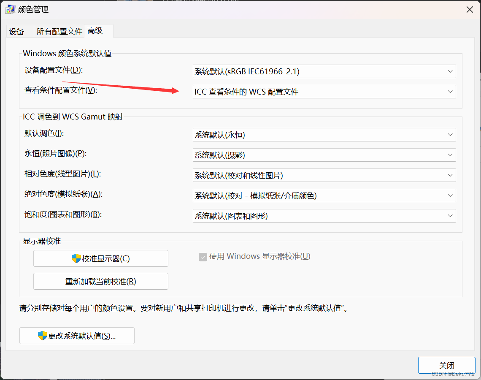Click the 永恒(照片图像)(P) label
This screenshot has height=380, width=481.
coord(56,154)
